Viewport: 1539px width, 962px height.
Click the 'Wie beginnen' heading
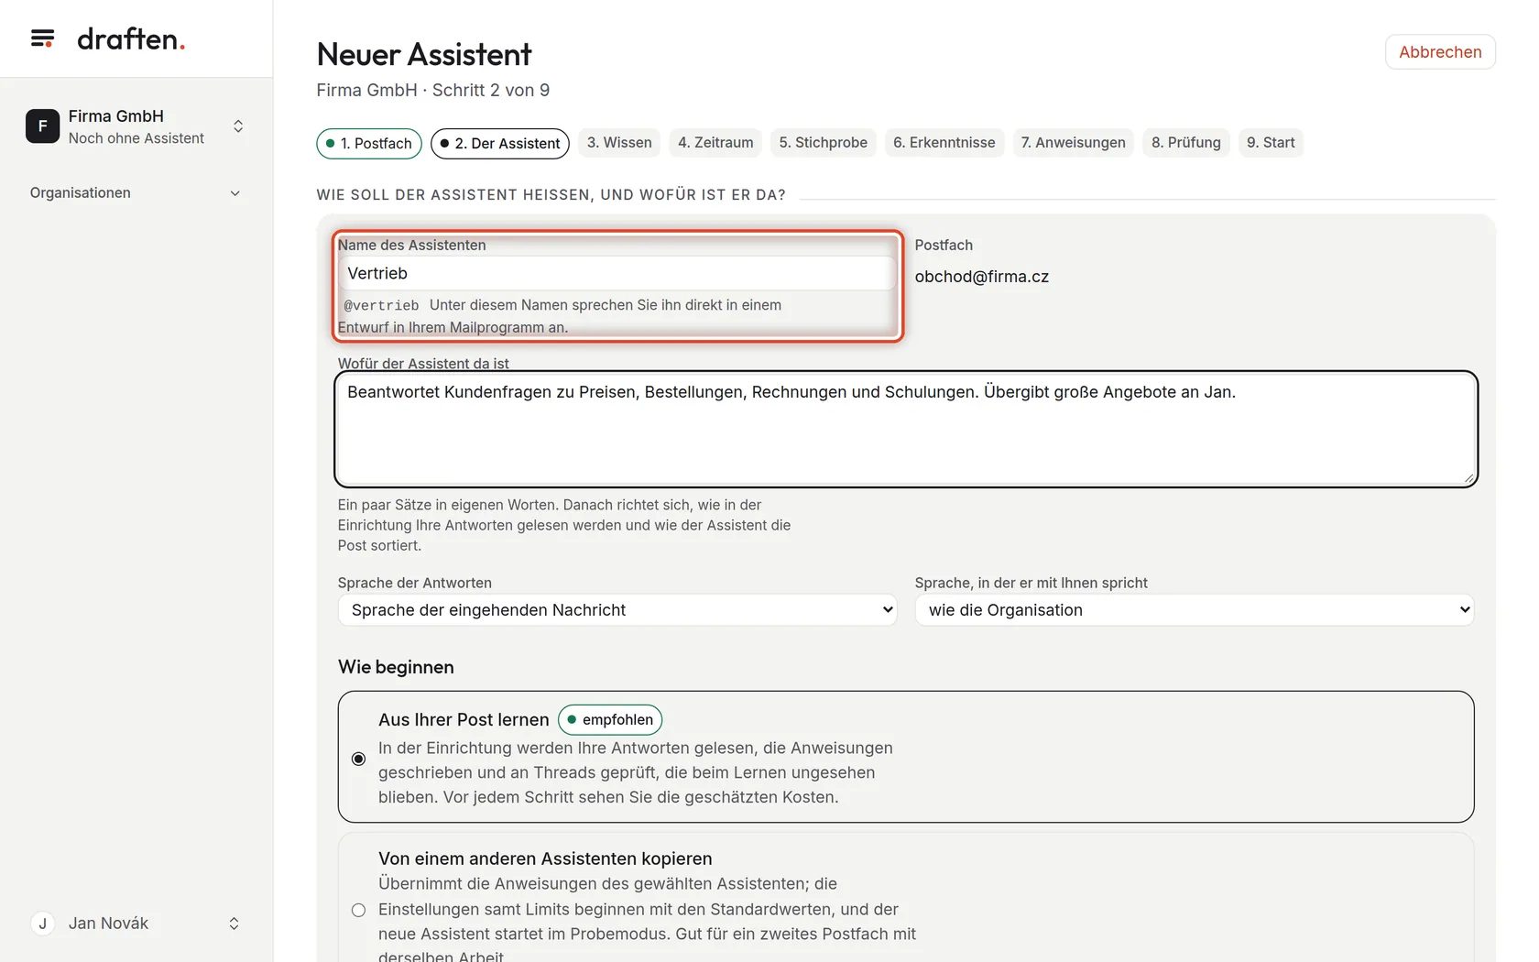396,667
